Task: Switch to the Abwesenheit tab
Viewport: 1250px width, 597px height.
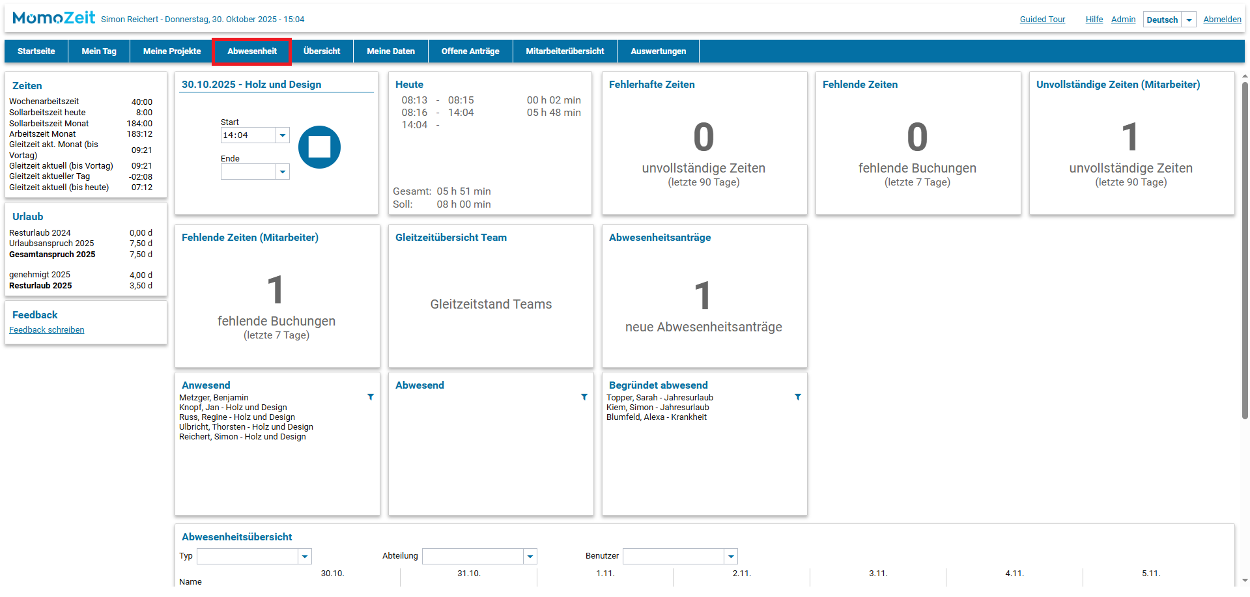Action: click(x=252, y=51)
